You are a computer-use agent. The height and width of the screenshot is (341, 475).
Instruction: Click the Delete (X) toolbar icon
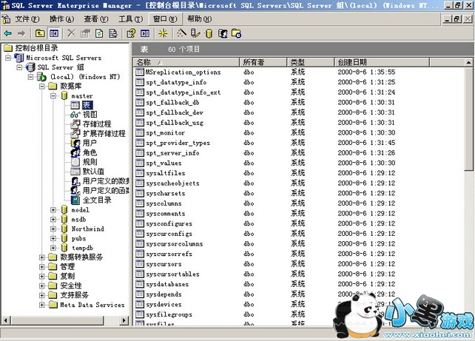71,33
